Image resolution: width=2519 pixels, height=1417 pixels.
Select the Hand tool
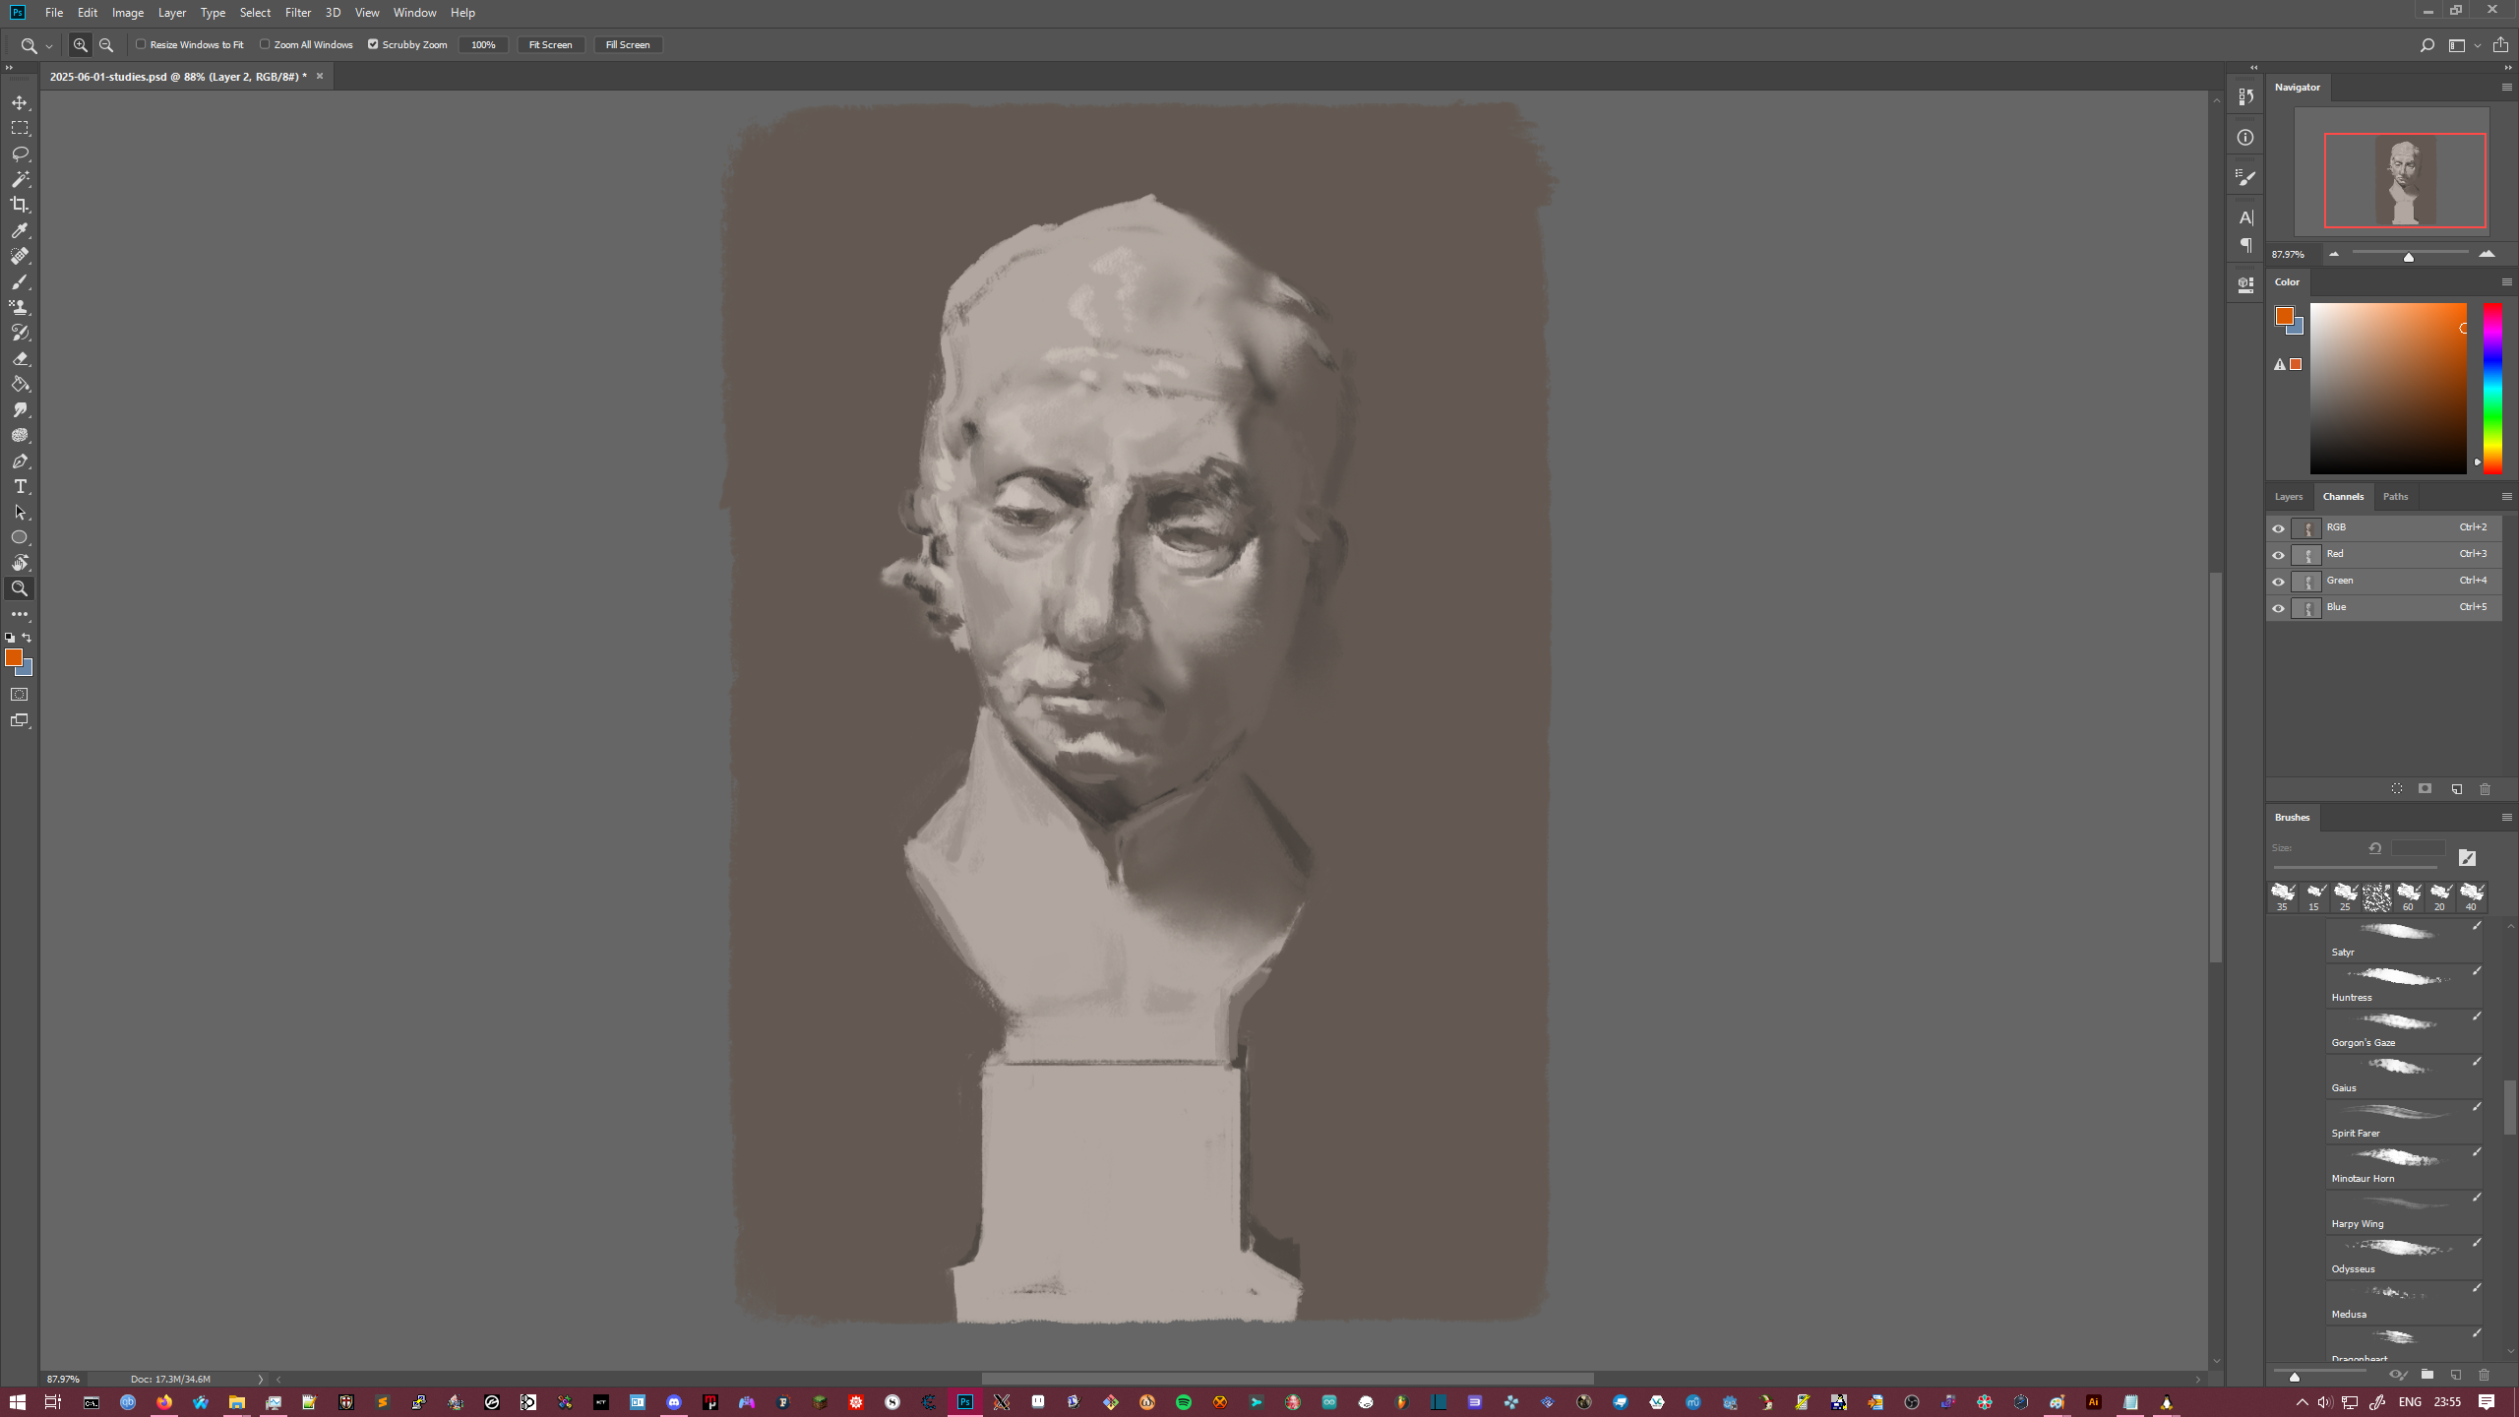20,563
